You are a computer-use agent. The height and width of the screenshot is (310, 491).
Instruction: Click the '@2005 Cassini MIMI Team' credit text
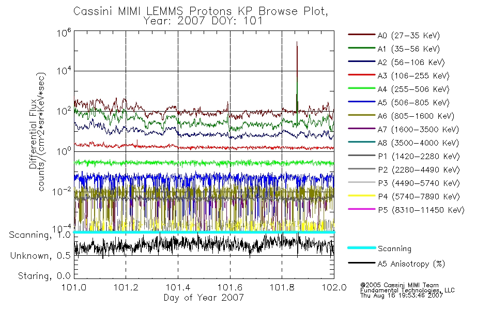coord(399,285)
